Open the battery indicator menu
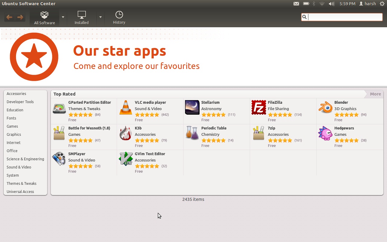Viewport: 387px width, 242px height. click(306, 4)
